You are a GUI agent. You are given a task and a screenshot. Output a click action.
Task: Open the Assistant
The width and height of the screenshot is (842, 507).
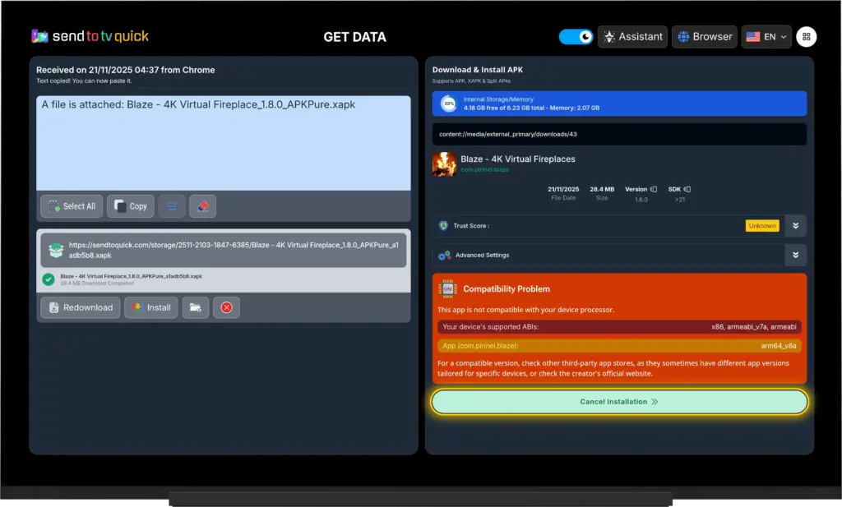click(632, 37)
